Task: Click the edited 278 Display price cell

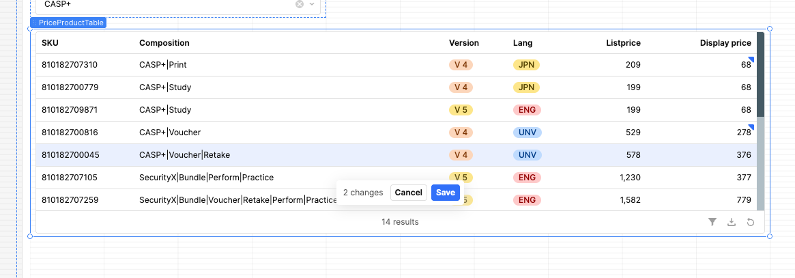Action: coord(744,133)
